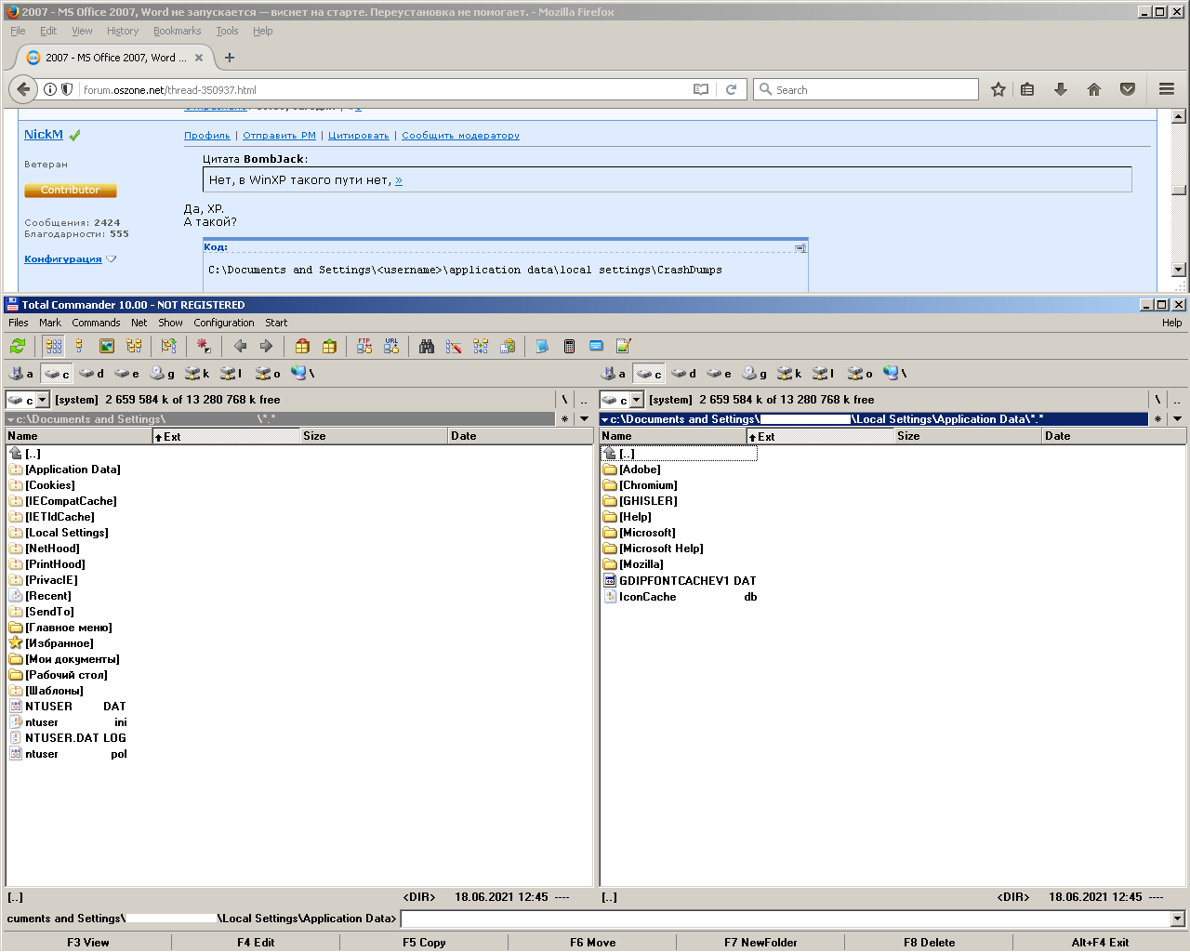Screen dimensions: 1190x952
Task: Open left panel drive dropdown
Action: tap(42, 400)
